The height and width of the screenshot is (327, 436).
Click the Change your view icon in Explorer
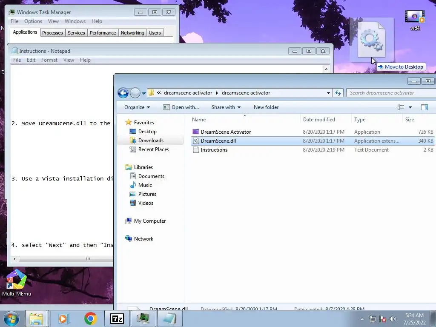(x=401, y=107)
